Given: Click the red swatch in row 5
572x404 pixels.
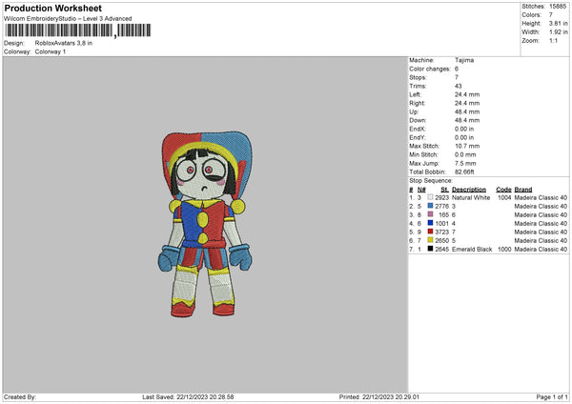Looking at the screenshot, I should 431,232.
